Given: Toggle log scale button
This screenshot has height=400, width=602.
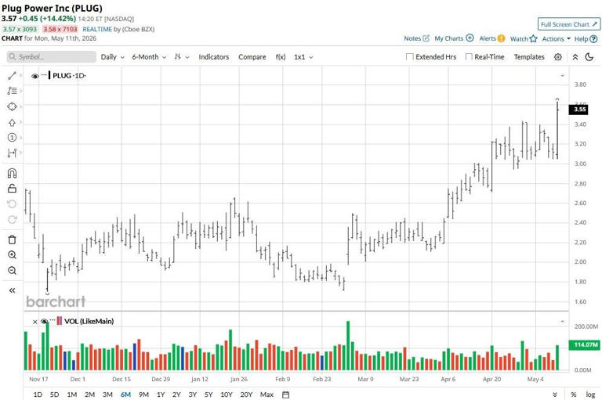Looking at the screenshot, I should pyautogui.click(x=590, y=395).
